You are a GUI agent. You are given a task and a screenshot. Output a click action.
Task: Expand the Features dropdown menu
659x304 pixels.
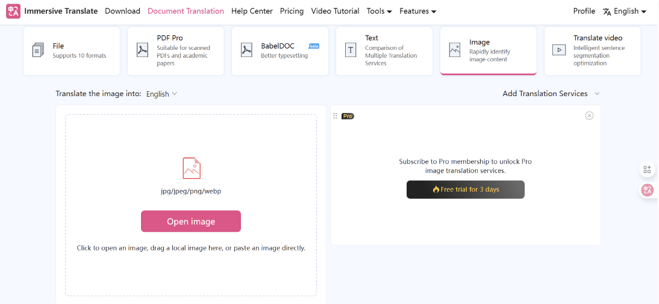pos(417,11)
